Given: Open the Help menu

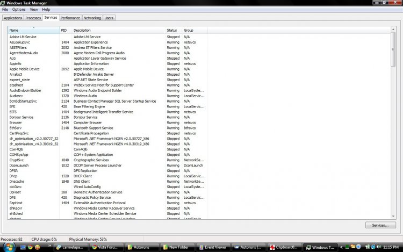Looking at the screenshot, I should (46, 10).
